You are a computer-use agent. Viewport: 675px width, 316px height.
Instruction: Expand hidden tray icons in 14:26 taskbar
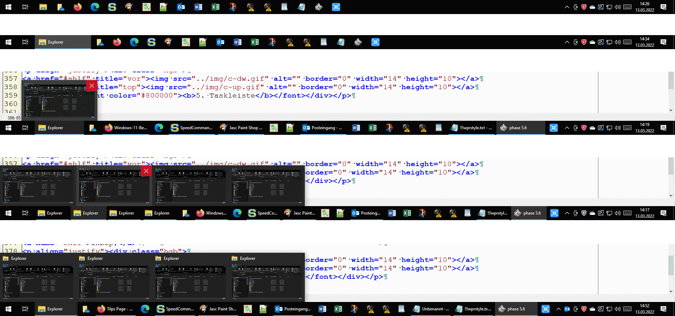pyautogui.click(x=567, y=7)
